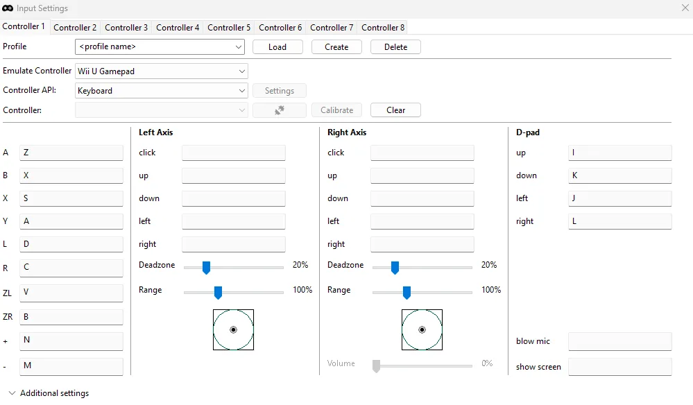Switch to the Controller 5 tab
The width and height of the screenshot is (693, 405).
point(229,28)
